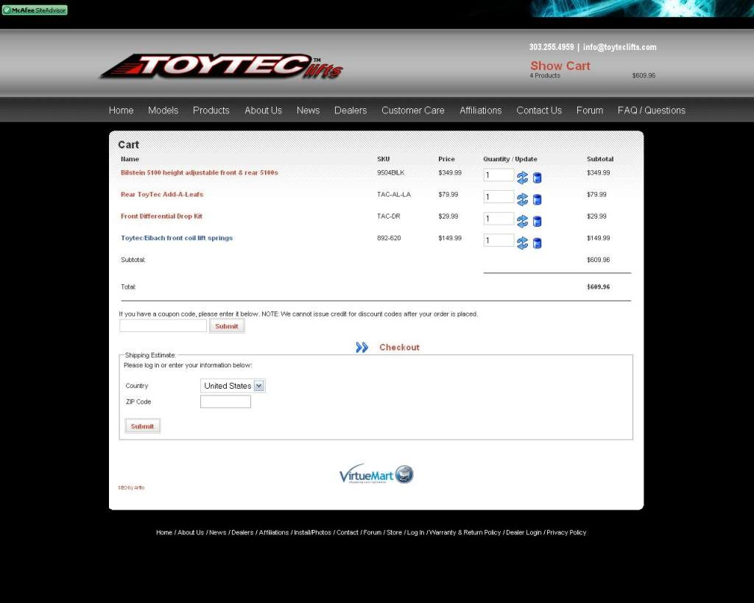
Task: Click the '4 Products' cart summary text
Action: click(545, 76)
